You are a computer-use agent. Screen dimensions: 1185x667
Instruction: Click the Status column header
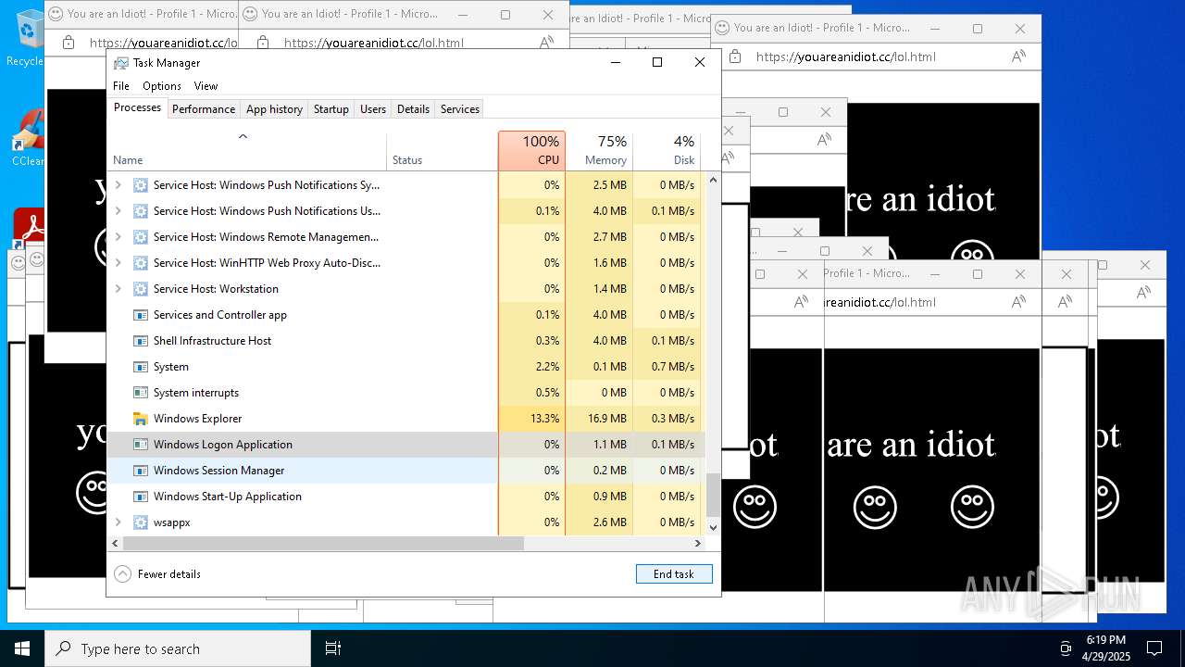point(442,151)
